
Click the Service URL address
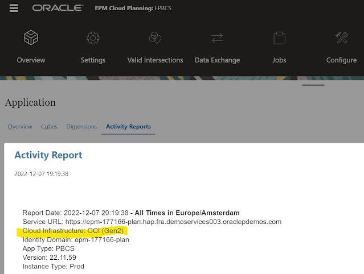[x=173, y=222]
